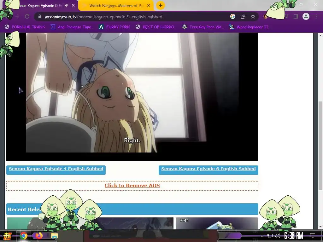Open the Chrome three-dot menu
This screenshot has width=323, height=242.
316,16
